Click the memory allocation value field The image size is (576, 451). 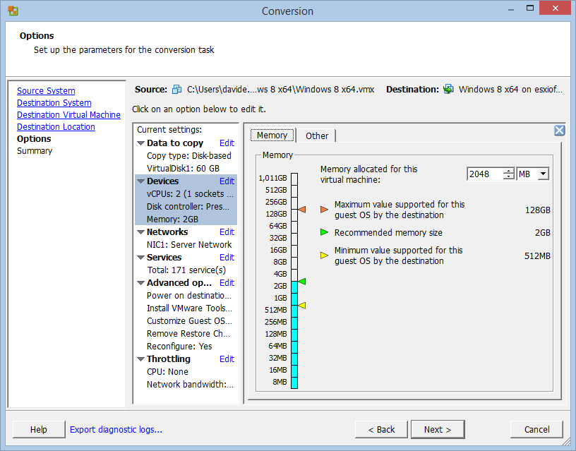(485, 174)
